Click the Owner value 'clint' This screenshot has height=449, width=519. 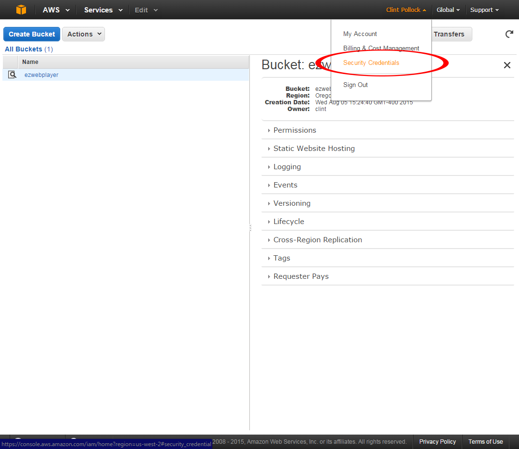321,109
